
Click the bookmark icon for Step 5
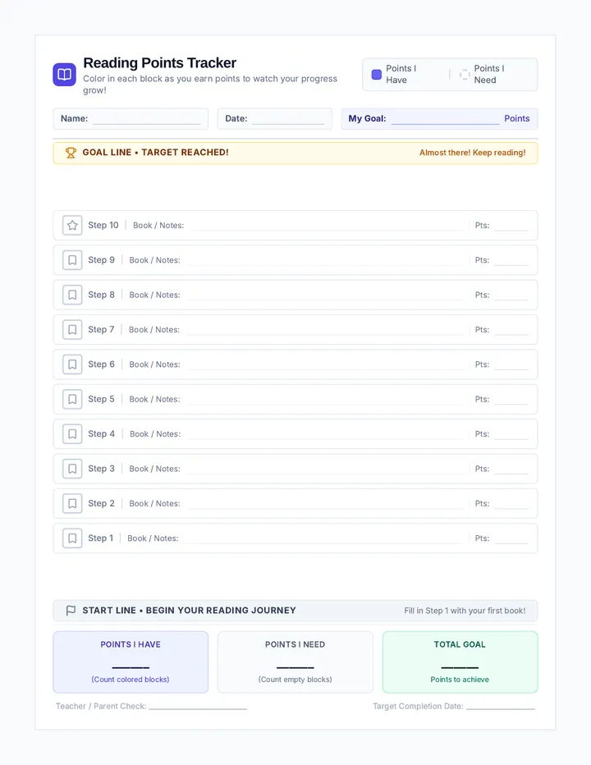pos(72,399)
